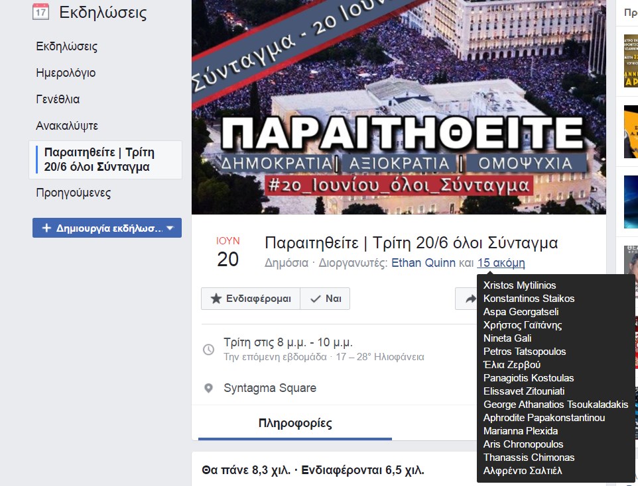Image resolution: width=638 pixels, height=486 pixels.
Task: Toggle Ενδιαφέρομαι interested status
Action: tap(251, 299)
